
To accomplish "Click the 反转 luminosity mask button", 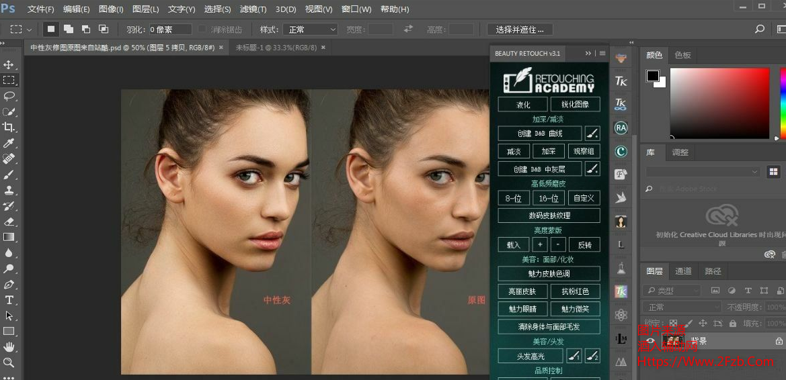I will pyautogui.click(x=584, y=245).
